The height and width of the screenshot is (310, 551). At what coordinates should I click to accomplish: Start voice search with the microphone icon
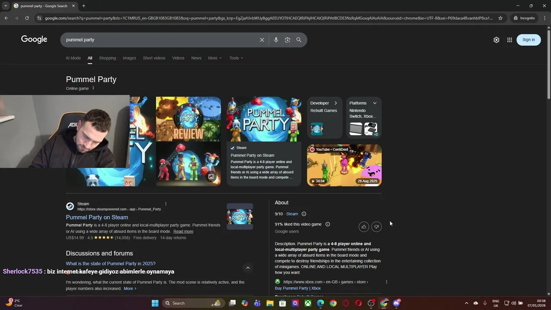(x=276, y=40)
